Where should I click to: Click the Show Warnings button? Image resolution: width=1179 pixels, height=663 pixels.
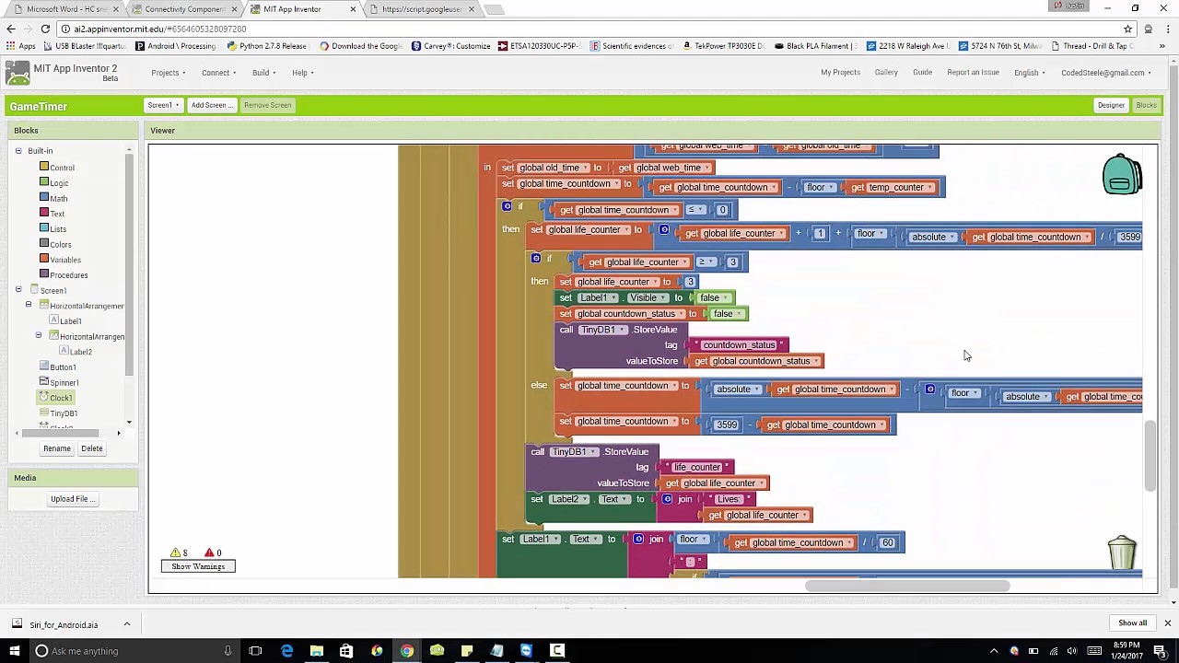[198, 566]
